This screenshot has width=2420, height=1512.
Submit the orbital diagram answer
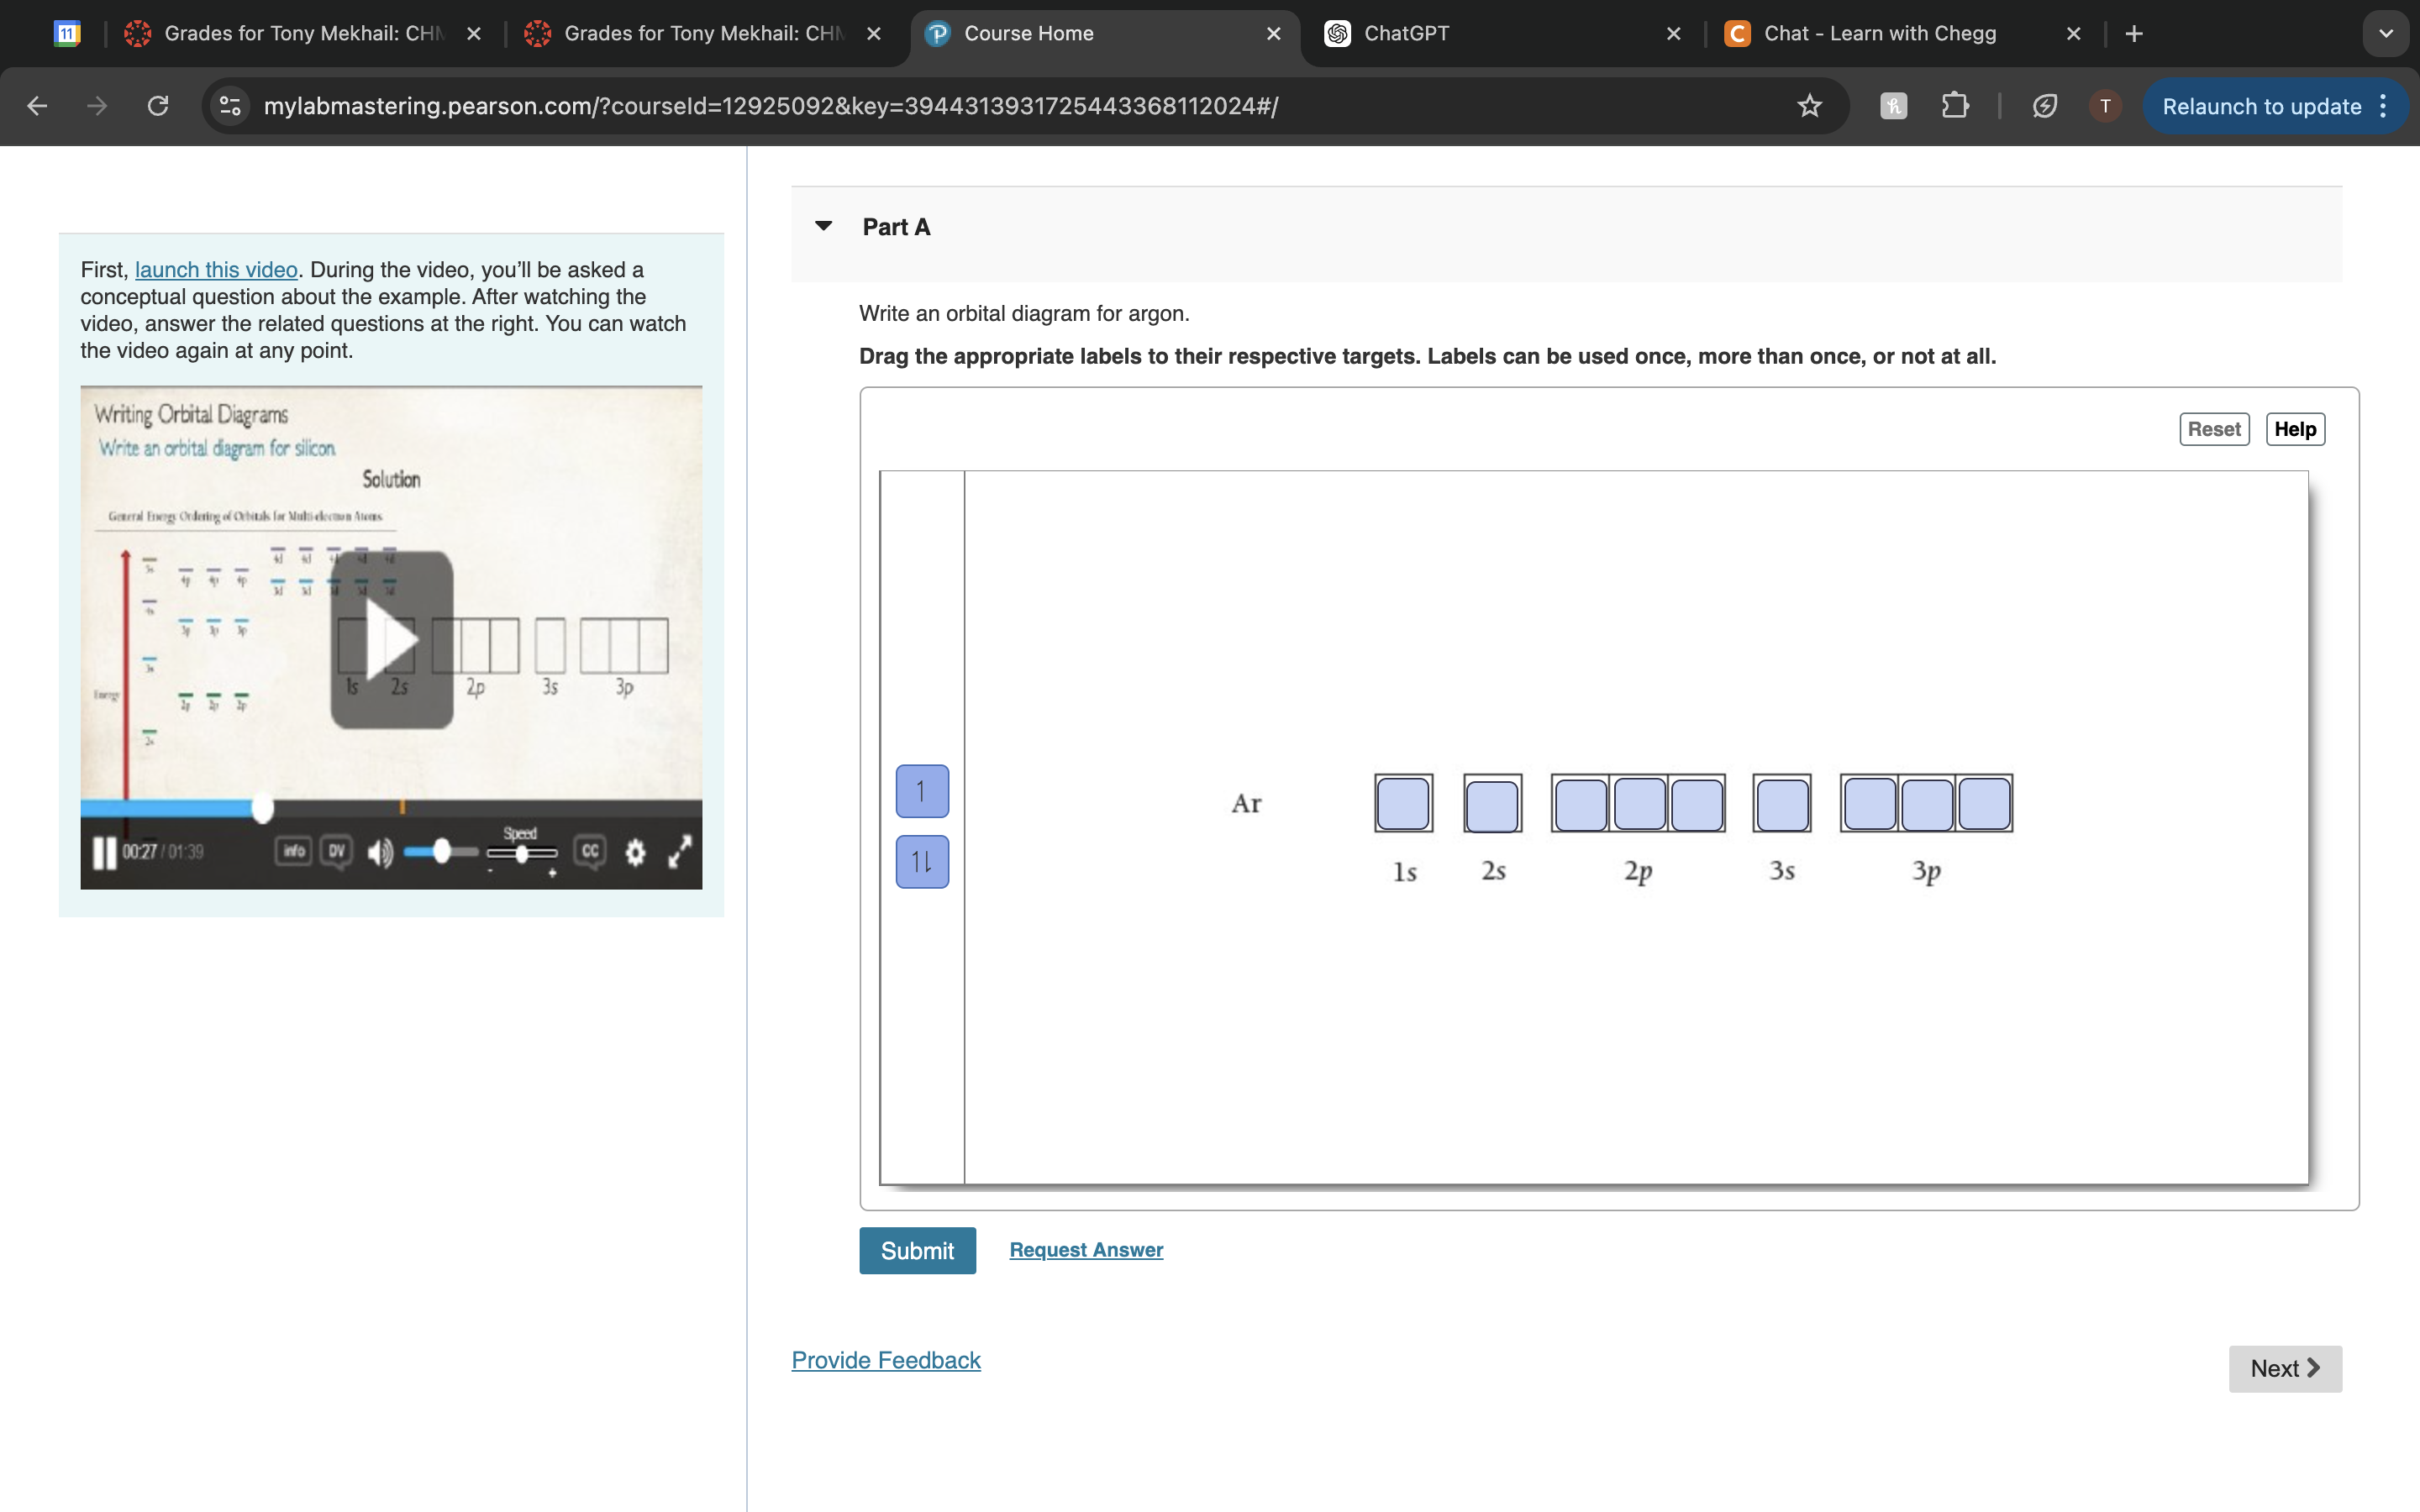pyautogui.click(x=917, y=1250)
